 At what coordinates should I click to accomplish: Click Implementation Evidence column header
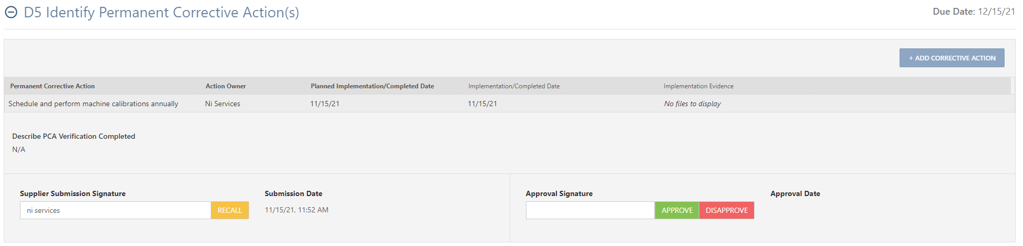coord(698,86)
